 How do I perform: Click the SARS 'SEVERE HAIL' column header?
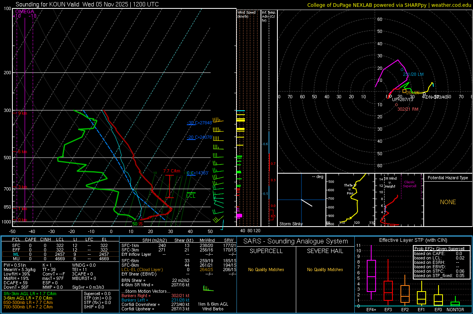tap(325, 251)
